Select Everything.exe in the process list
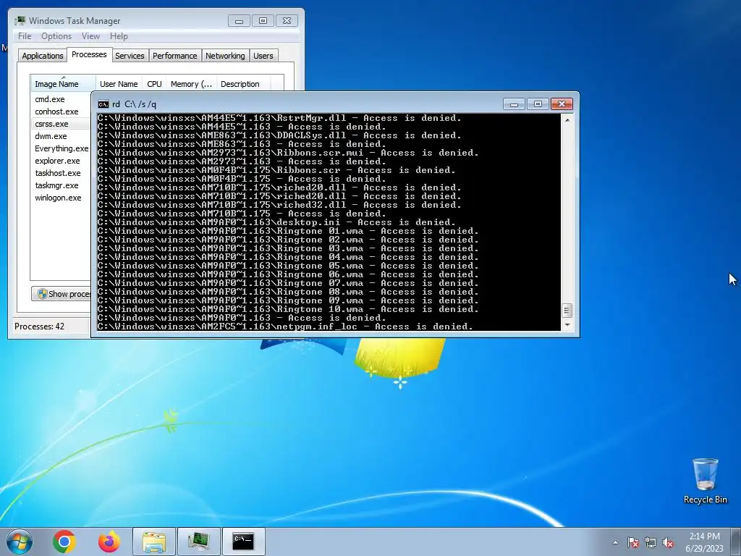 [61, 148]
